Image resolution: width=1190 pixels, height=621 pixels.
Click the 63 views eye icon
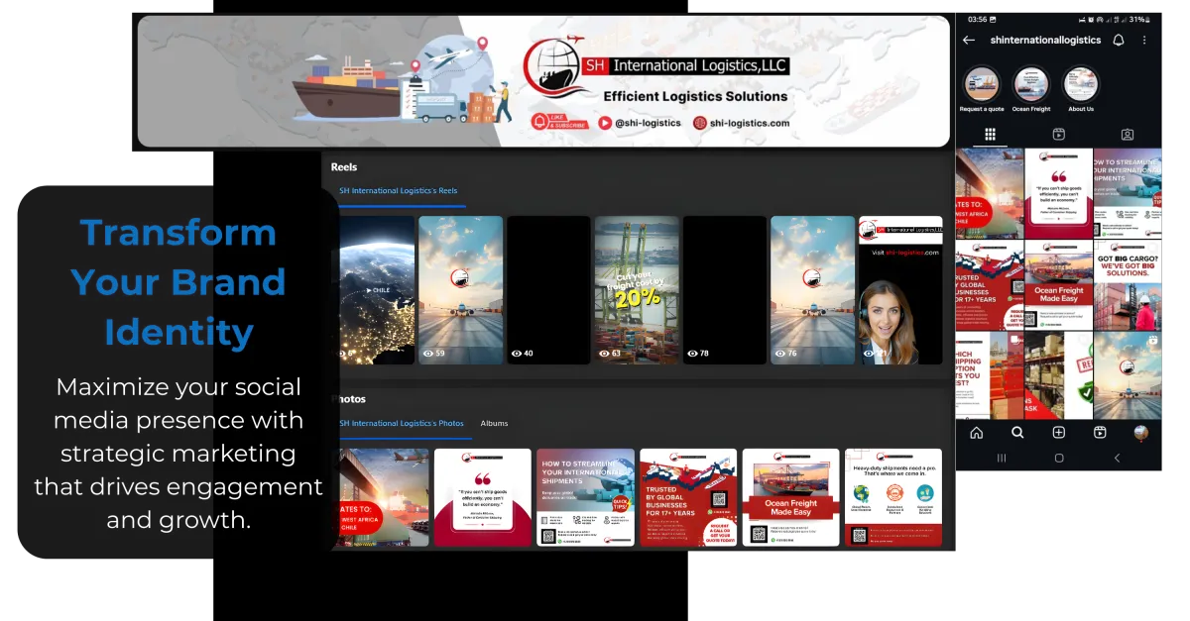coord(604,353)
